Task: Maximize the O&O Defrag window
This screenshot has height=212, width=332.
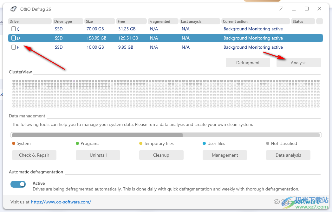Action: [307, 9]
